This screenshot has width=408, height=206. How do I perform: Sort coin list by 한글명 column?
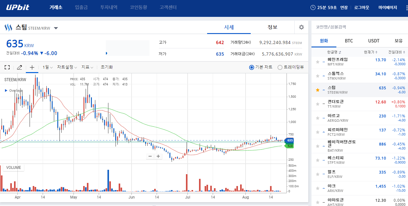334,52
